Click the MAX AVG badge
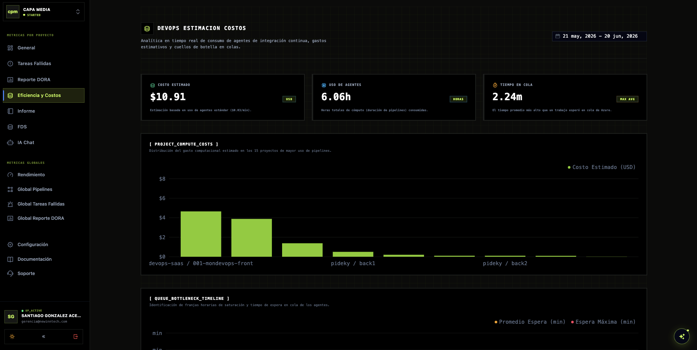The width and height of the screenshot is (697, 350). pos(627,99)
